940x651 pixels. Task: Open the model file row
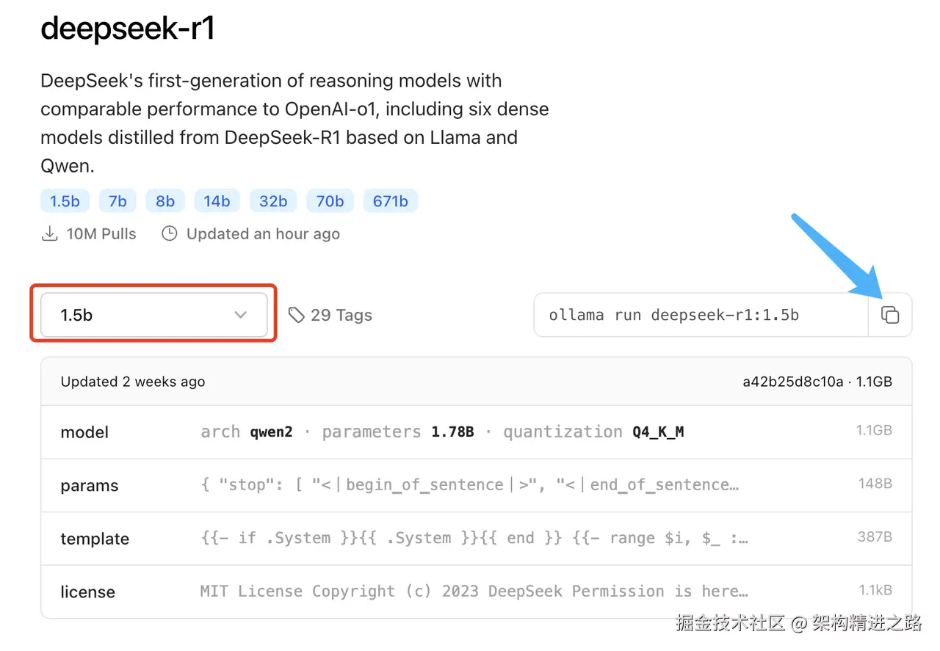point(477,432)
